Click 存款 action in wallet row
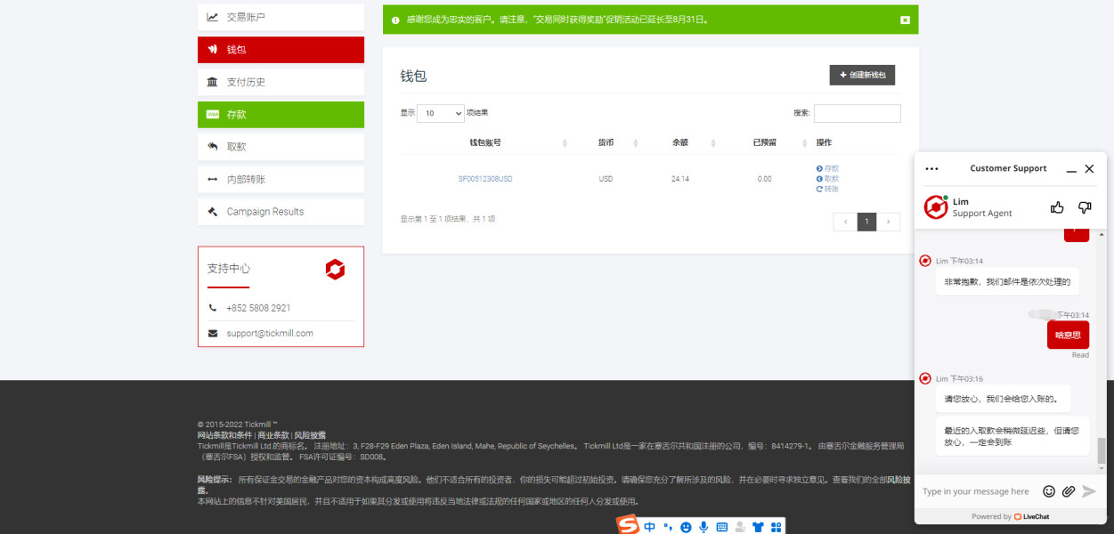The height and width of the screenshot is (534, 1114). tap(827, 168)
